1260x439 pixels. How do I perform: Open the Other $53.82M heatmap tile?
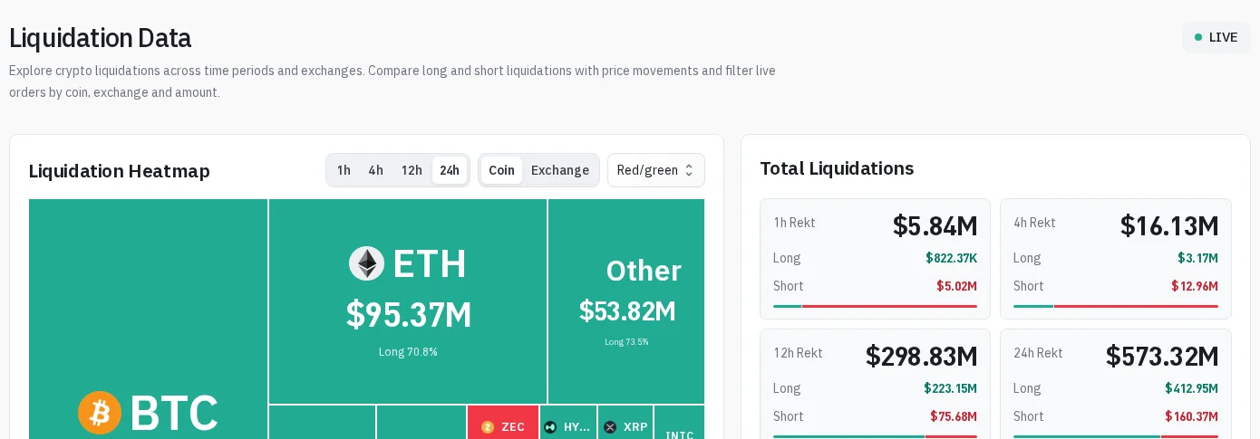[x=626, y=301]
